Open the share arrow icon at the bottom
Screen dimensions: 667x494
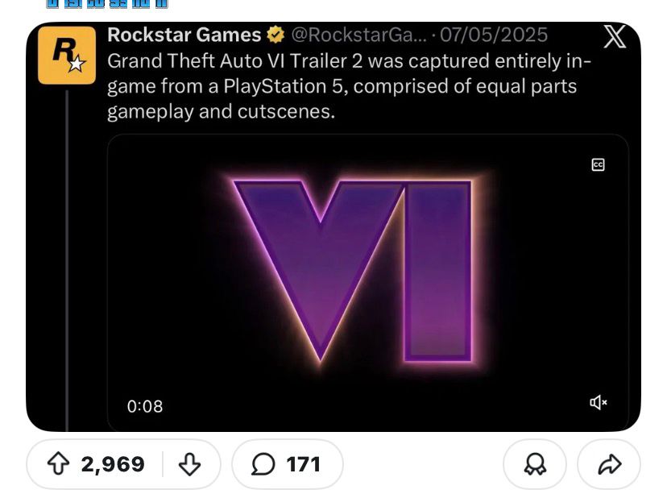click(x=608, y=464)
